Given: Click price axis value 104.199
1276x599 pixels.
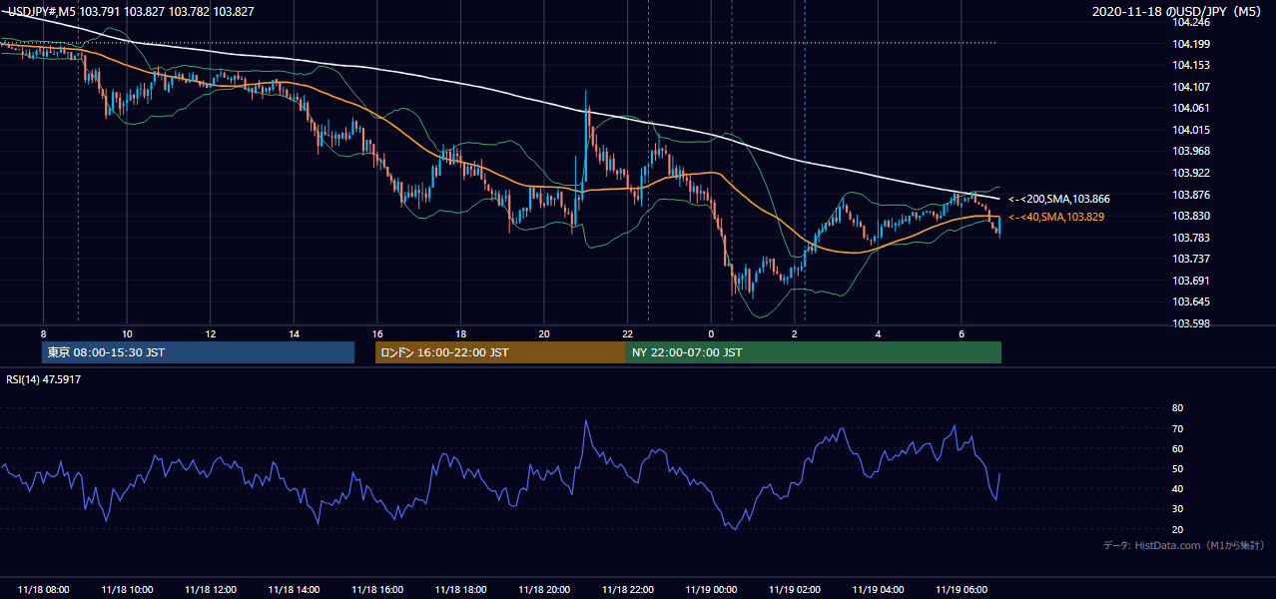Looking at the screenshot, I should 1191,44.
